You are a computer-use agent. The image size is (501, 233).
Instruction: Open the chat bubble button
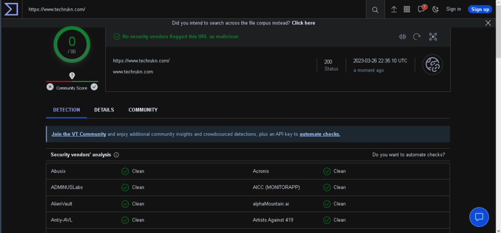coord(479,217)
